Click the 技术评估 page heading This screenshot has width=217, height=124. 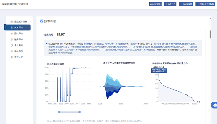pyautogui.click(x=50, y=21)
